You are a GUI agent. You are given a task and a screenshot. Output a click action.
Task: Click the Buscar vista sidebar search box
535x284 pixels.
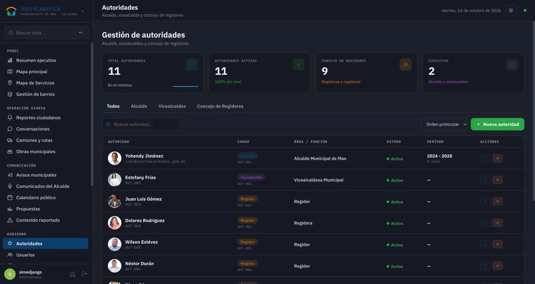pyautogui.click(x=46, y=32)
